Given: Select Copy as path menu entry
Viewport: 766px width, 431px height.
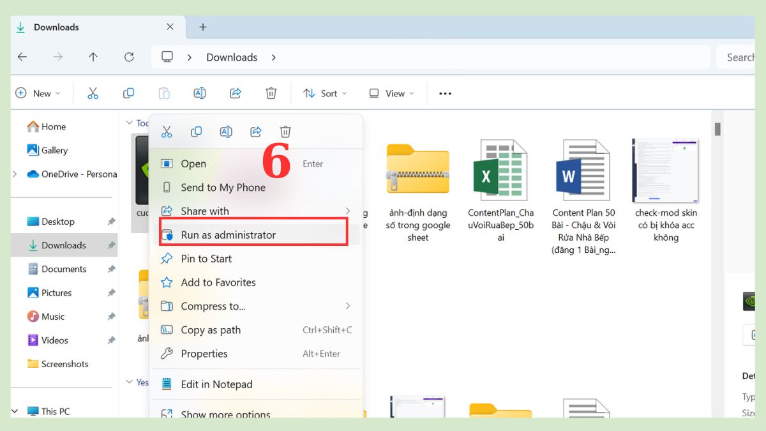Looking at the screenshot, I should 211,330.
